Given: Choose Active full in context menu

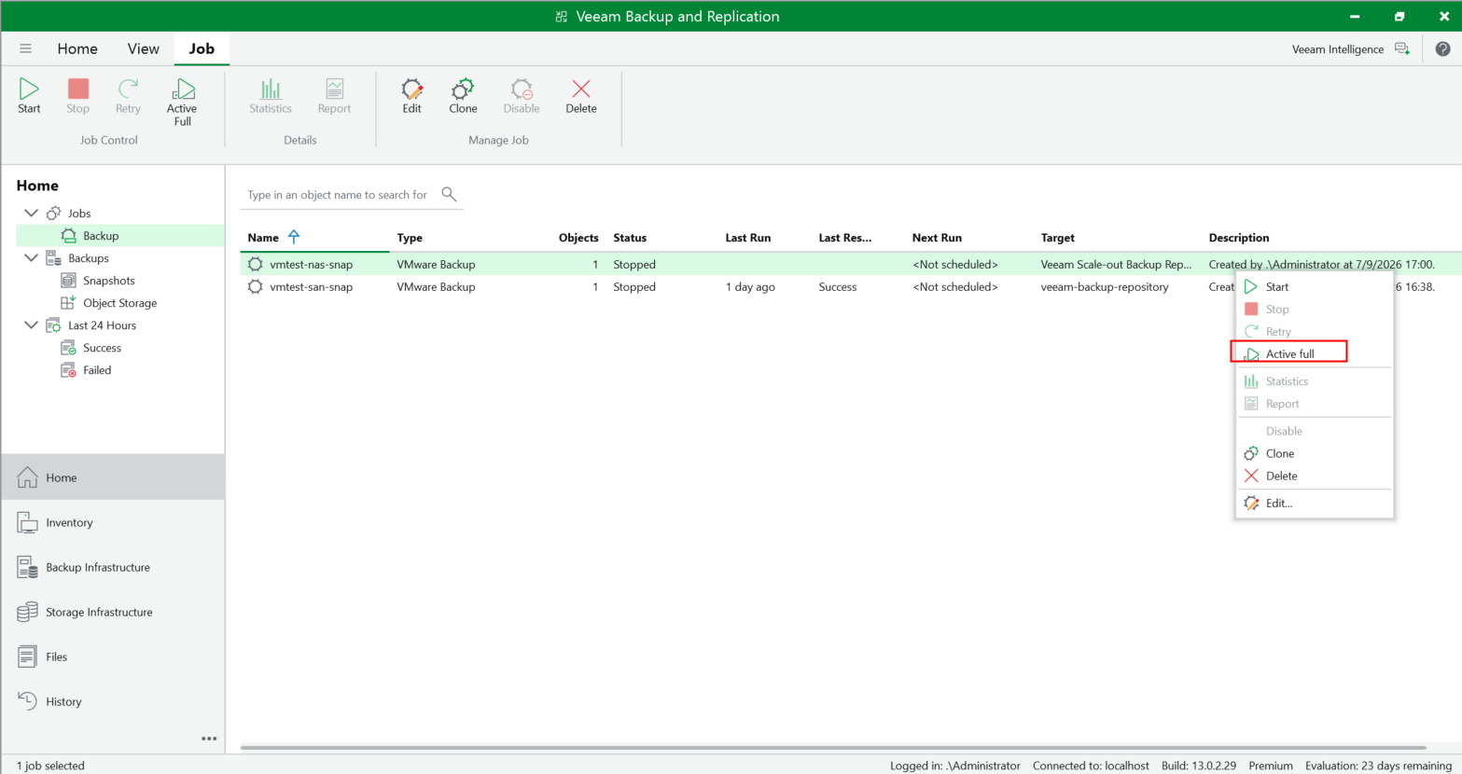Looking at the screenshot, I should pos(1314,353).
